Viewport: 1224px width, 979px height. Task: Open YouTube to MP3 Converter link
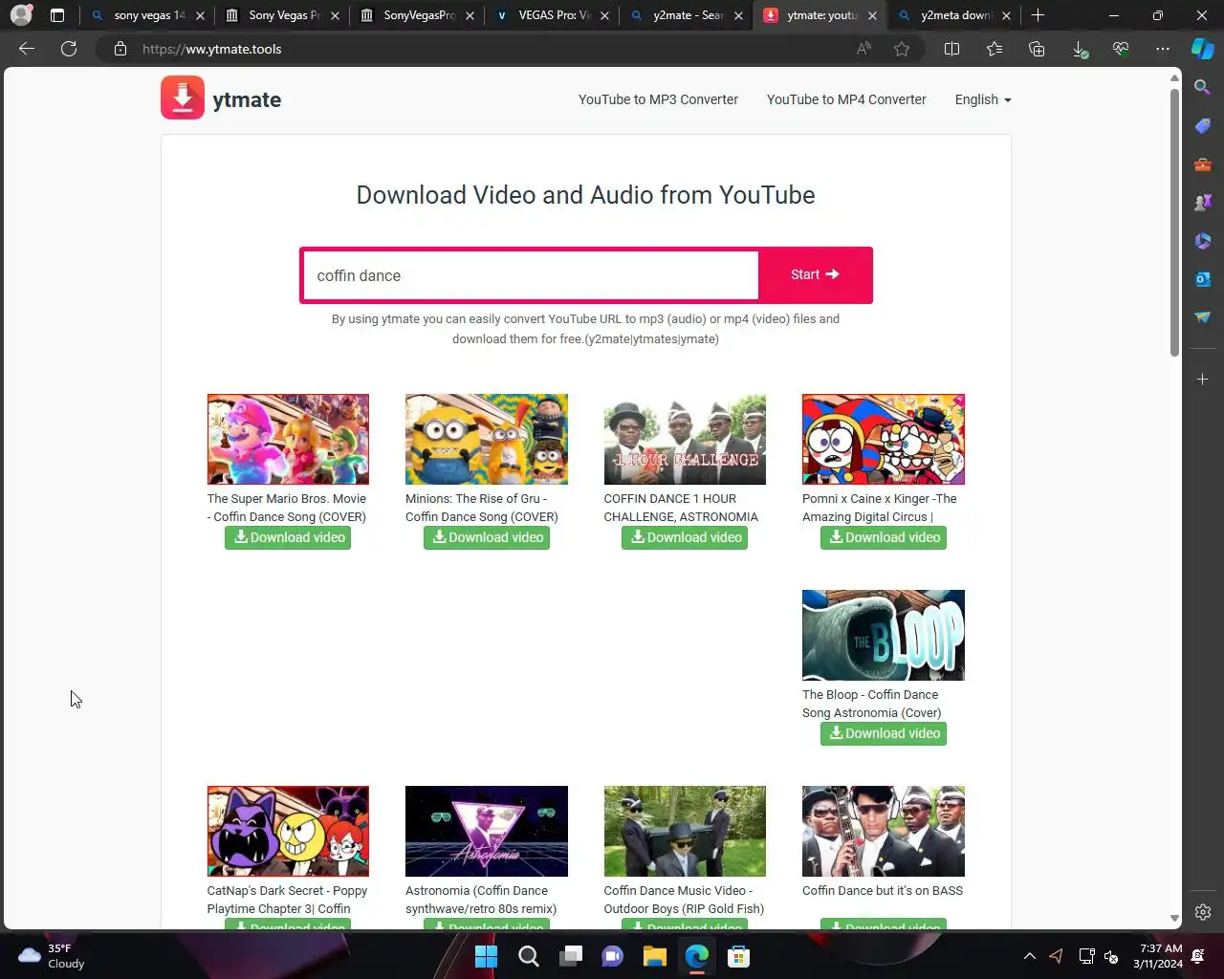pos(658,99)
